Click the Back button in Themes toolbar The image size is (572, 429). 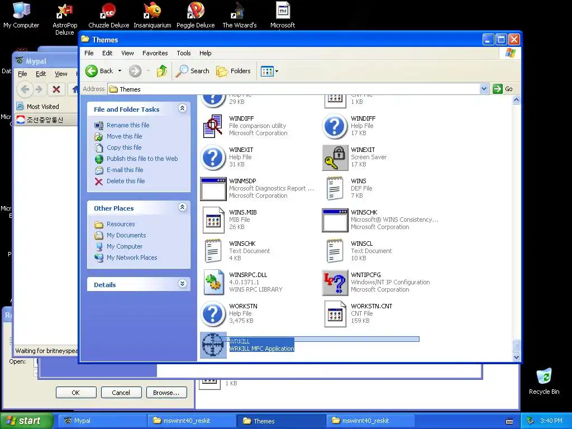point(99,71)
